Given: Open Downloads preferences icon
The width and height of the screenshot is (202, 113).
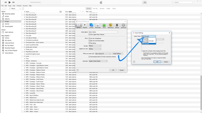Looking at the screenshot, I should [98, 26].
